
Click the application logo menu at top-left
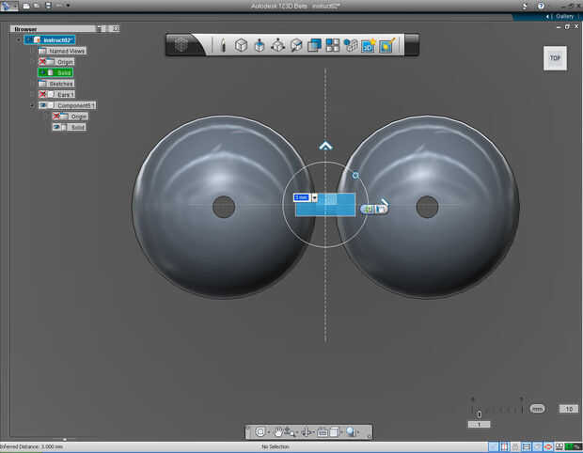8,6
